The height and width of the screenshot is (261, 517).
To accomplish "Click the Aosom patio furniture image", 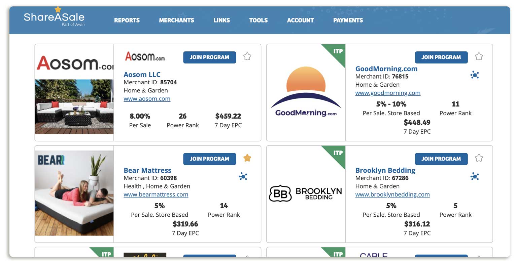I will tap(74, 107).
